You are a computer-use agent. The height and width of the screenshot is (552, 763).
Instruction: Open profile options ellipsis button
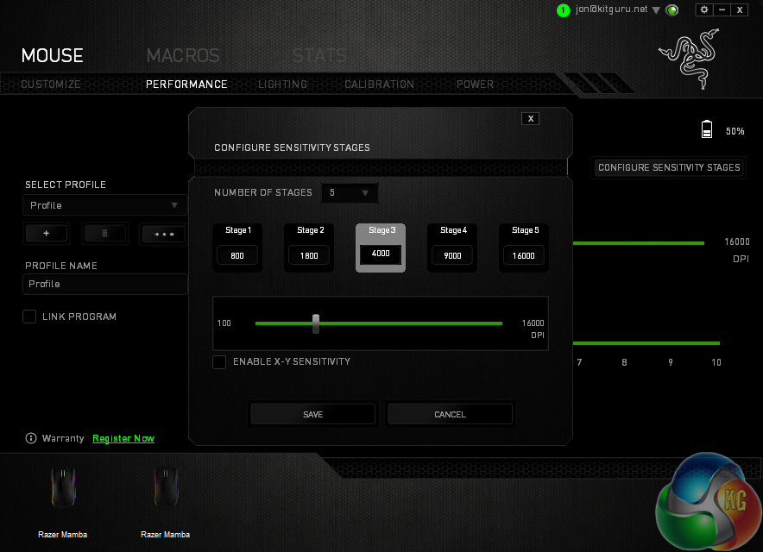[x=164, y=234]
